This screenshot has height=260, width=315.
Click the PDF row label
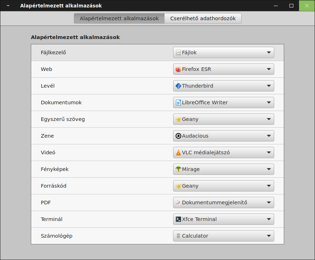point(46,203)
